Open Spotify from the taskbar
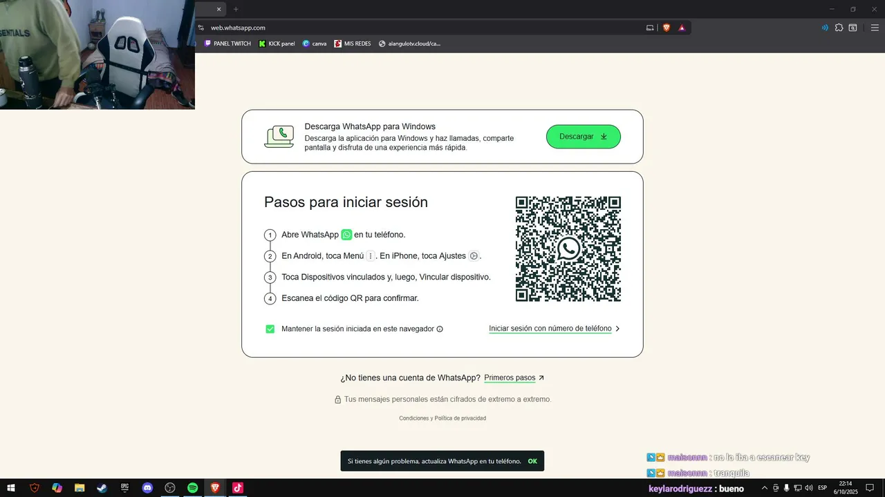This screenshot has width=885, height=497. tap(192, 488)
